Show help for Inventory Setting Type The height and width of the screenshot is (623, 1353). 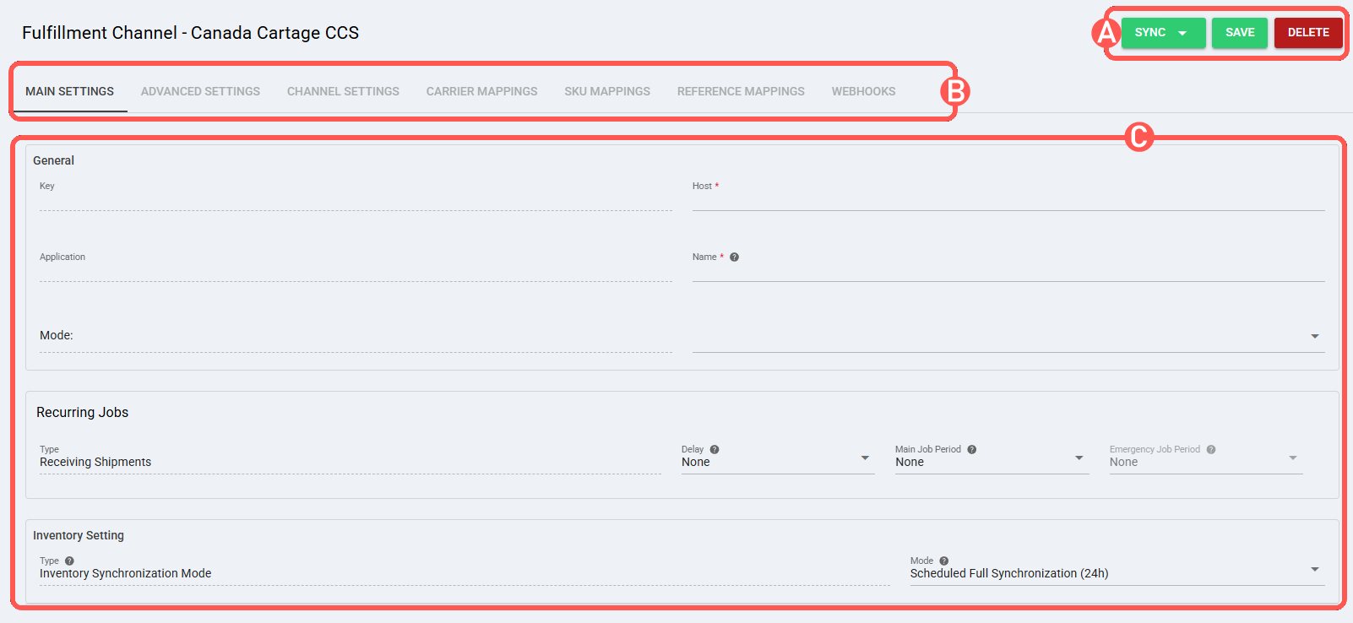(x=69, y=561)
